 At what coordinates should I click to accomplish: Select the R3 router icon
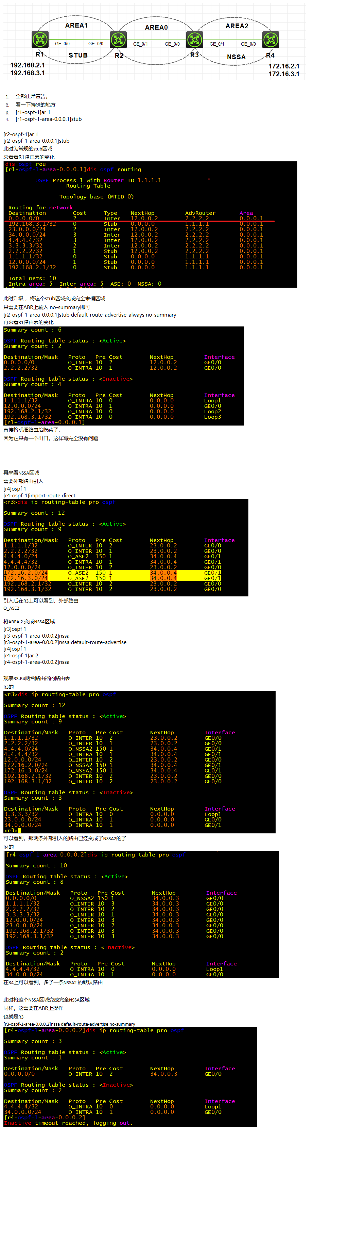[195, 40]
